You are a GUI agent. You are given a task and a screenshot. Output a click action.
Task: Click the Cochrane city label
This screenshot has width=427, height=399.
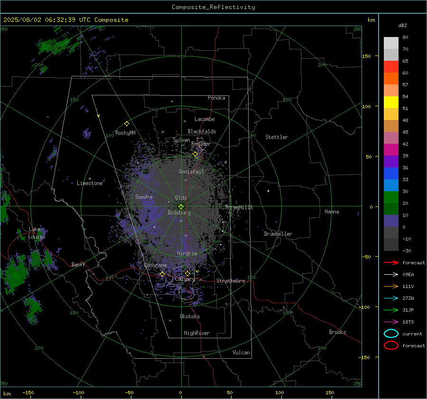tap(155, 265)
